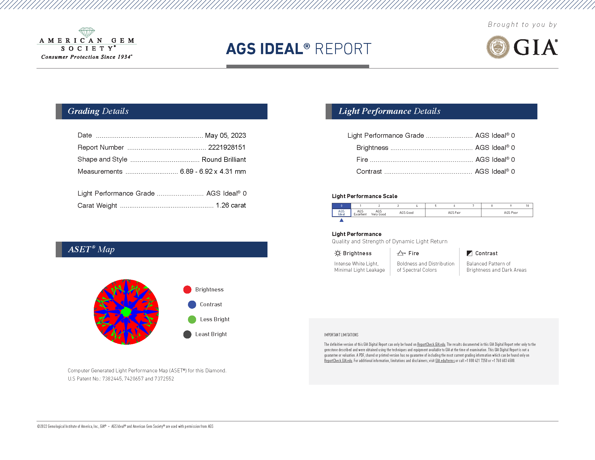Click the ASET diamond map image
This screenshot has width=595, height=460.
pyautogui.click(x=126, y=312)
